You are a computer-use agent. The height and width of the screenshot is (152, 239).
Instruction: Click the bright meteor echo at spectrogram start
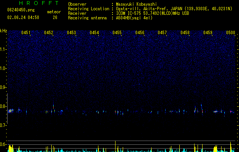tap(11, 111)
